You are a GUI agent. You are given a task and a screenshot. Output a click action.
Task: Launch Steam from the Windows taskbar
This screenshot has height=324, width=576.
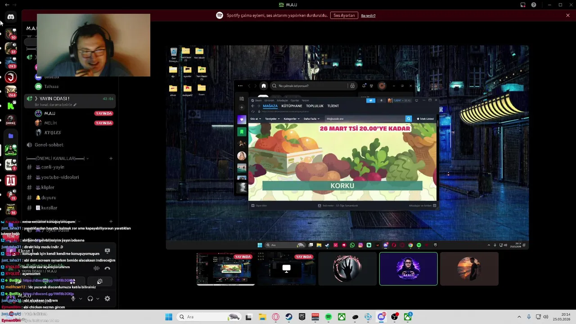(288, 317)
